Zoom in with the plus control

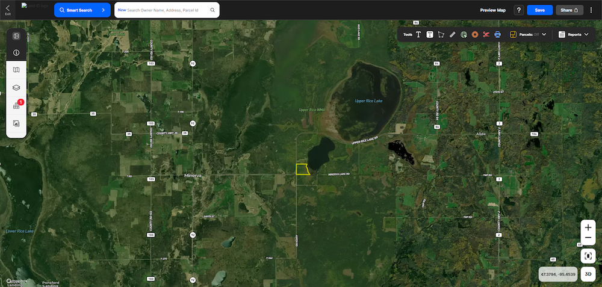click(x=588, y=227)
